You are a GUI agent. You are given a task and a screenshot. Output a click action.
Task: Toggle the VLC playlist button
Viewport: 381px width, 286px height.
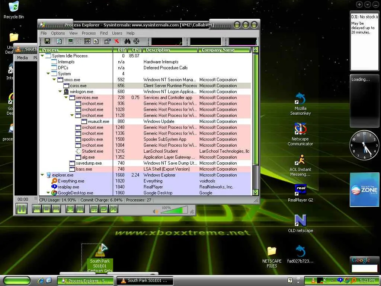pyautogui.click(x=94, y=209)
